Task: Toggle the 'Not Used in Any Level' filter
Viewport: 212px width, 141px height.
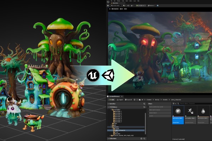Action: pyautogui.click(x=160, y=107)
